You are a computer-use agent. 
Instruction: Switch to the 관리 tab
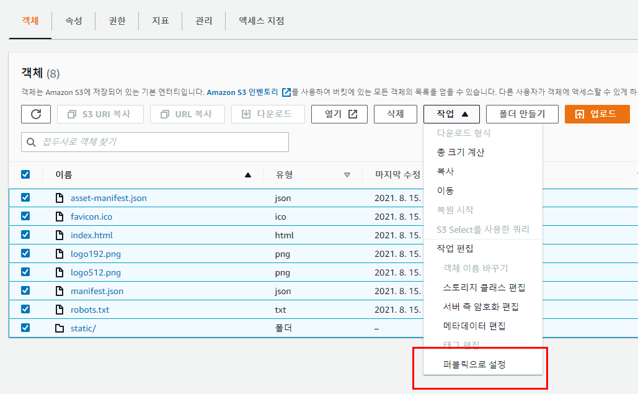(204, 20)
